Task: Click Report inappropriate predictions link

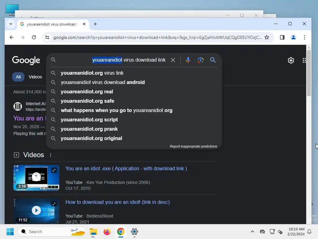Action: pyautogui.click(x=193, y=146)
